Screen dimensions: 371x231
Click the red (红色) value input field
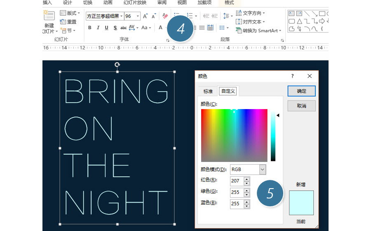(x=236, y=181)
